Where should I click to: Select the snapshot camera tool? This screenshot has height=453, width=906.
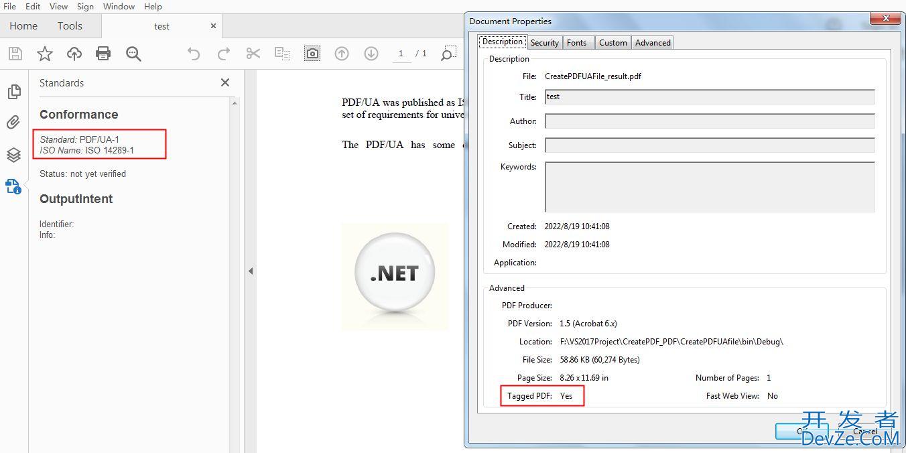coord(312,54)
